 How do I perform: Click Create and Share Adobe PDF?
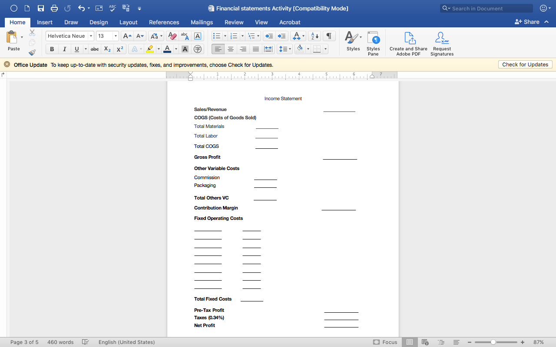click(408, 43)
